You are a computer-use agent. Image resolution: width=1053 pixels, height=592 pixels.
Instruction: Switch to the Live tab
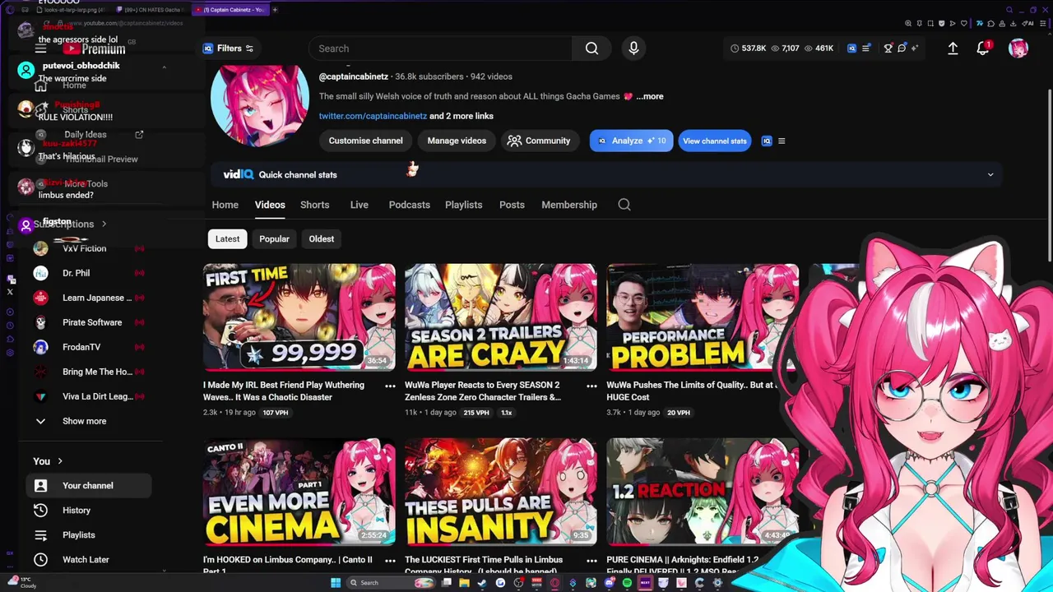360,205
